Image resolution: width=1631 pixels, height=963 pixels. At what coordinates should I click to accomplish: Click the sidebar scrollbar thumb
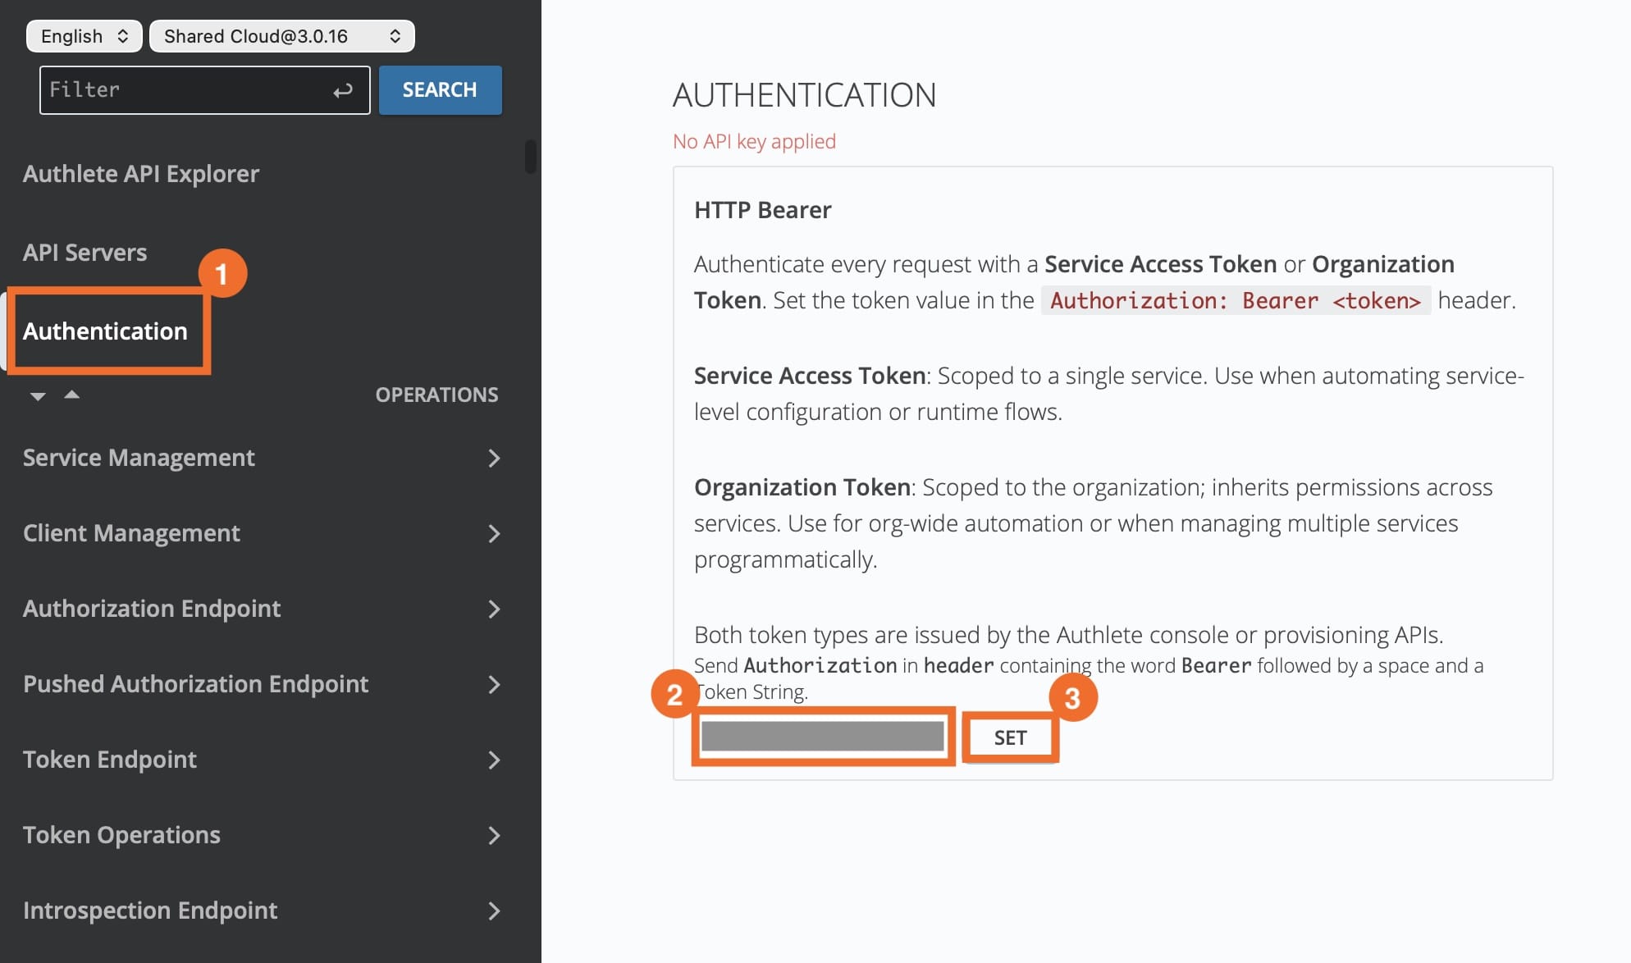(530, 157)
